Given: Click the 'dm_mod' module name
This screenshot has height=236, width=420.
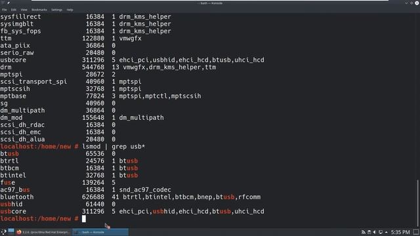Looking at the screenshot, I should 11,118.
